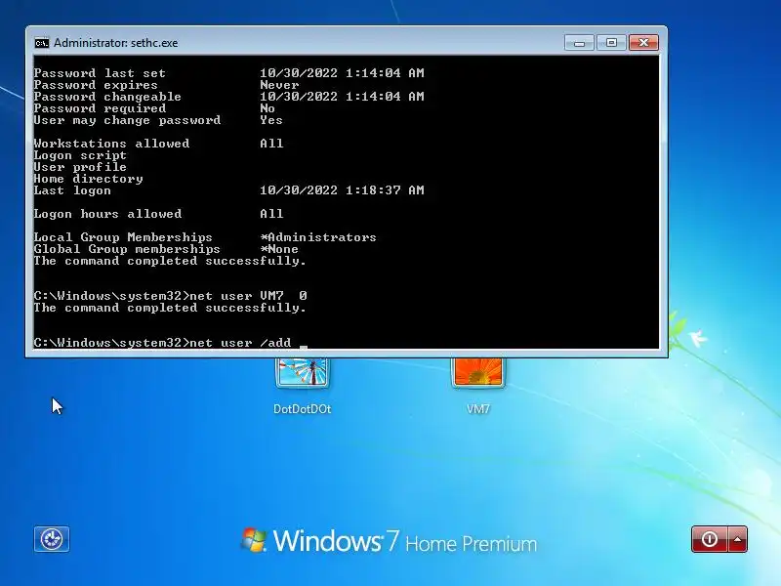The image size is (781, 586).
Task: Click the 'Workstations allowed' row label
Action: point(111,144)
